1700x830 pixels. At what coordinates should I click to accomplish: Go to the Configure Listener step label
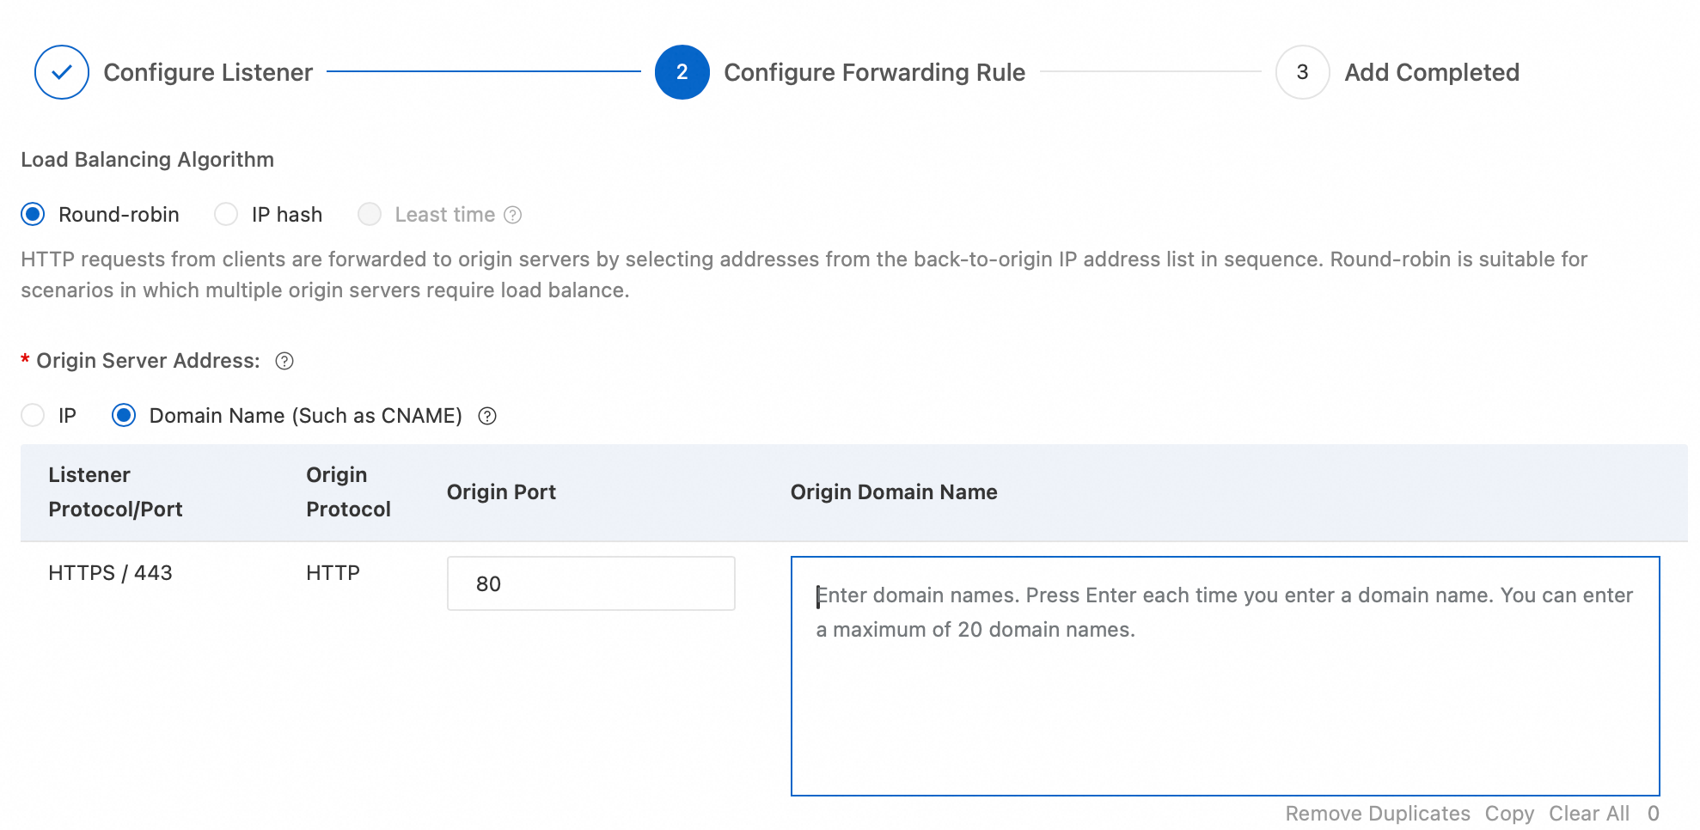(208, 72)
